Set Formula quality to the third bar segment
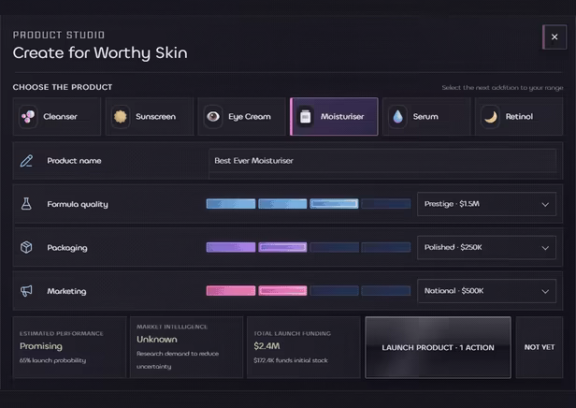576x408 pixels. tap(334, 204)
